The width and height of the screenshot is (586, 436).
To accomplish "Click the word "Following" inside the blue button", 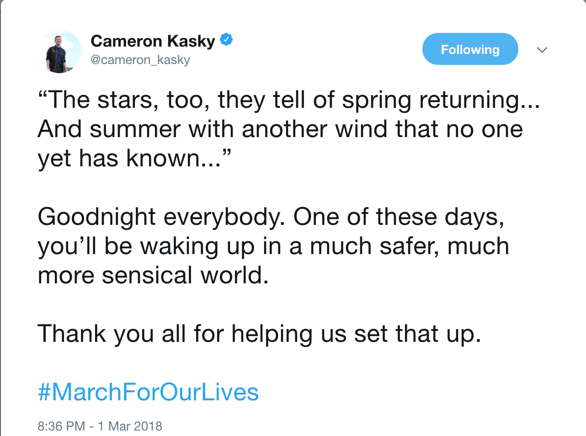I will pyautogui.click(x=470, y=49).
